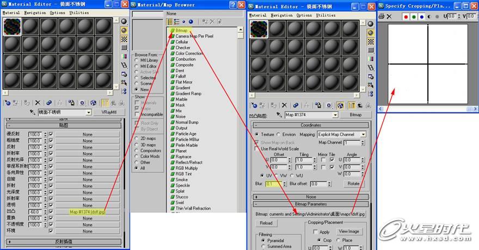Select Place radio in Cropping/Placement
This screenshot has width=479, height=250.
coord(338,240)
